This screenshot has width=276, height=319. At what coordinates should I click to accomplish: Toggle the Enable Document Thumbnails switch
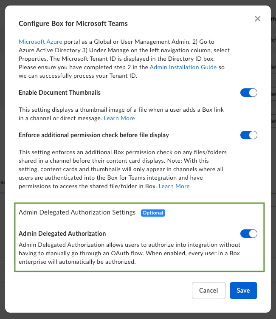[249, 93]
